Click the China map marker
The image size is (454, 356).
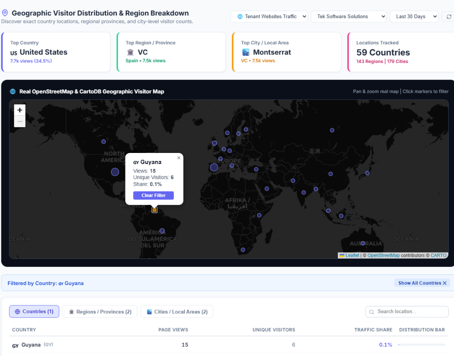click(331, 174)
